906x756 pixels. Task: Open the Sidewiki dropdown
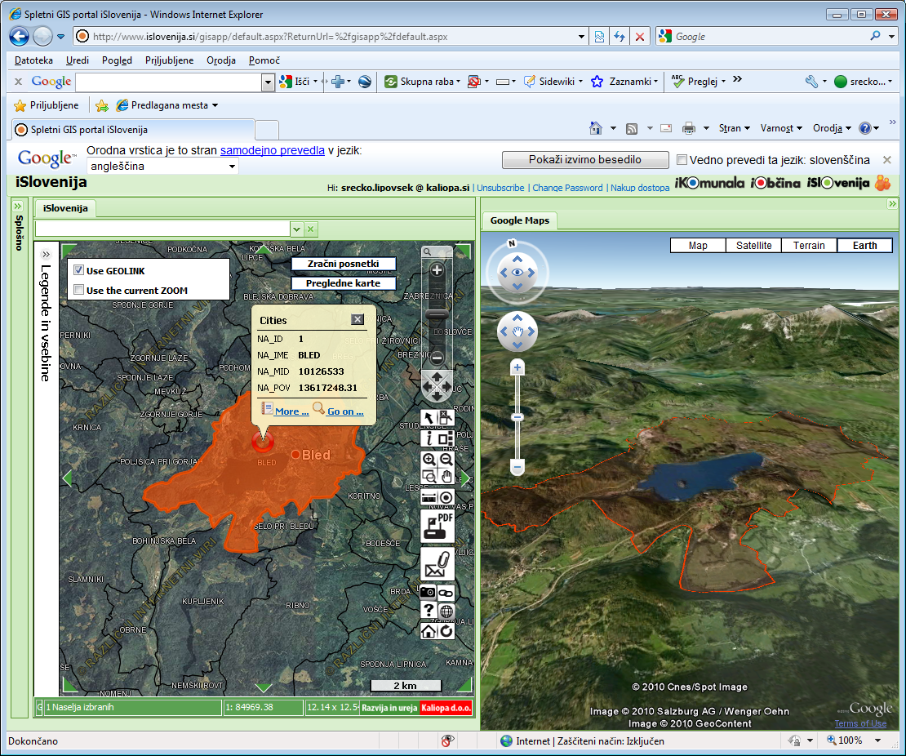[580, 82]
